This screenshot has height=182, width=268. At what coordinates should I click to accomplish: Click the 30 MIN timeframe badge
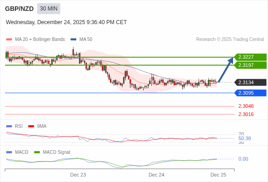(x=49, y=9)
